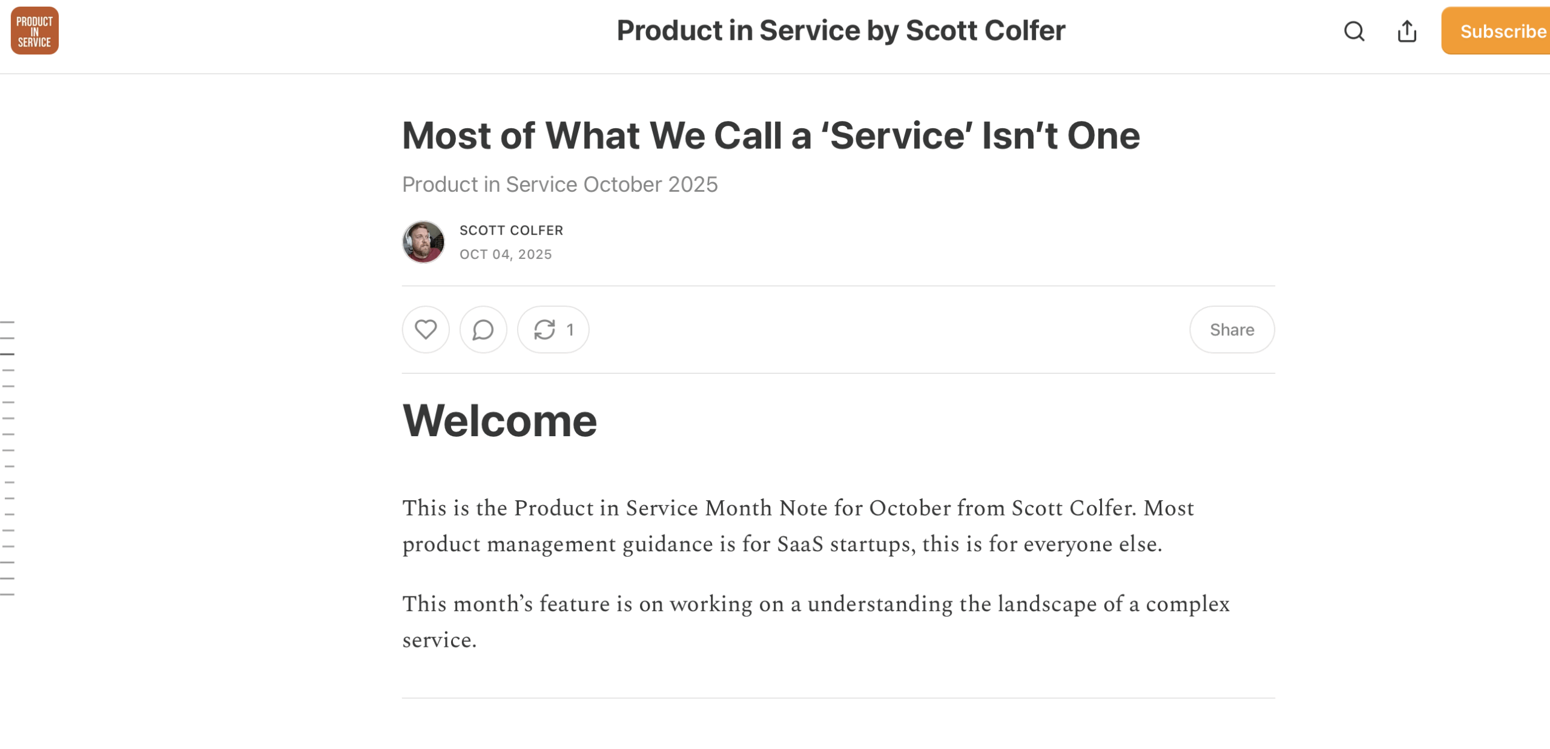Click the Oct 04, 2025 post date

click(x=506, y=254)
